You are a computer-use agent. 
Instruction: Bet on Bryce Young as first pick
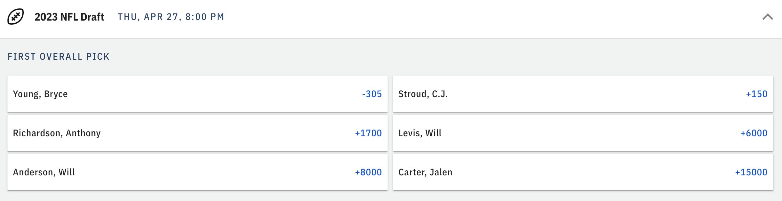(x=197, y=94)
